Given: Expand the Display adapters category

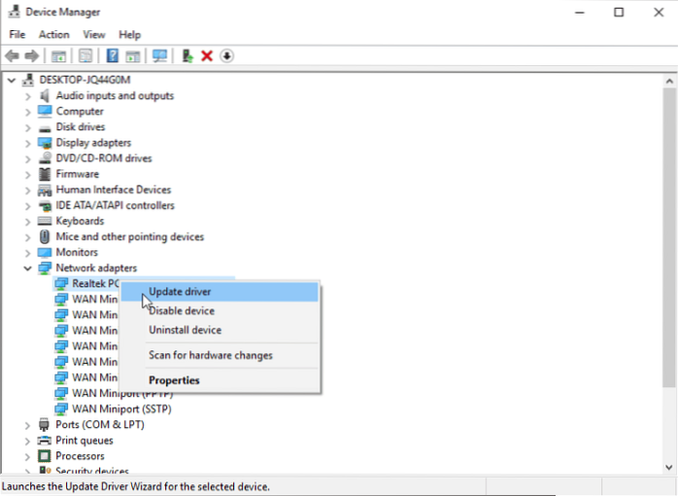Looking at the screenshot, I should [x=27, y=143].
